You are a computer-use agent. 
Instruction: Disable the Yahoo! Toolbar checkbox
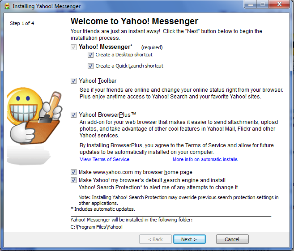(73, 81)
